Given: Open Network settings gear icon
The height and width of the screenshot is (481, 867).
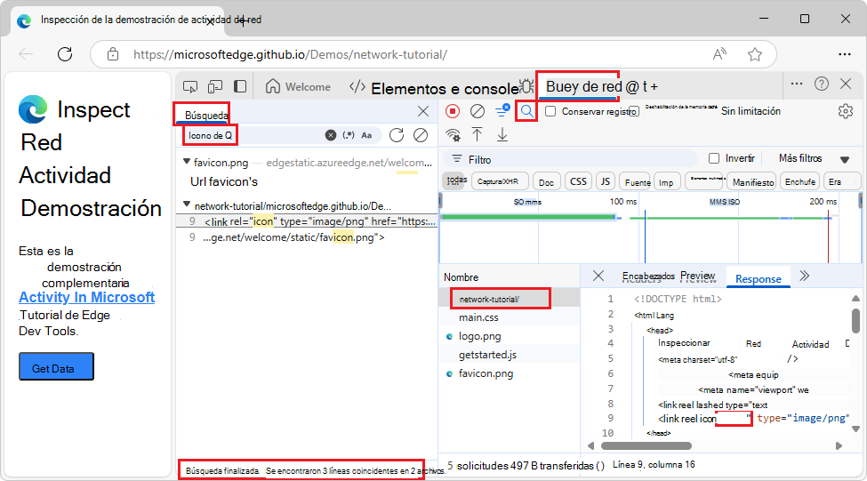Looking at the screenshot, I should pos(846,111).
